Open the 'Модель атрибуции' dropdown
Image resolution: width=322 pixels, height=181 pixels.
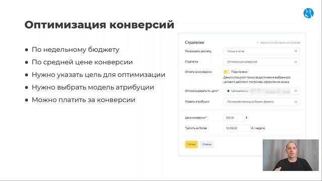262,102
